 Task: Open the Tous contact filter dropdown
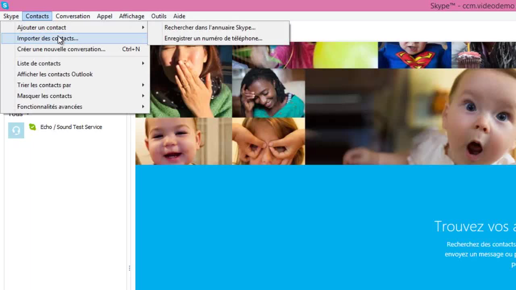17,114
